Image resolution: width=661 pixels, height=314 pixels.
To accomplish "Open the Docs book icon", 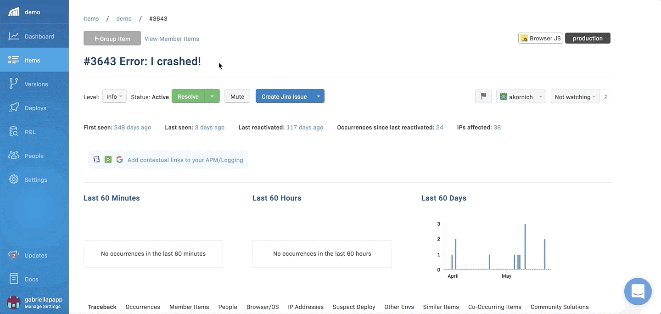I will point(14,279).
